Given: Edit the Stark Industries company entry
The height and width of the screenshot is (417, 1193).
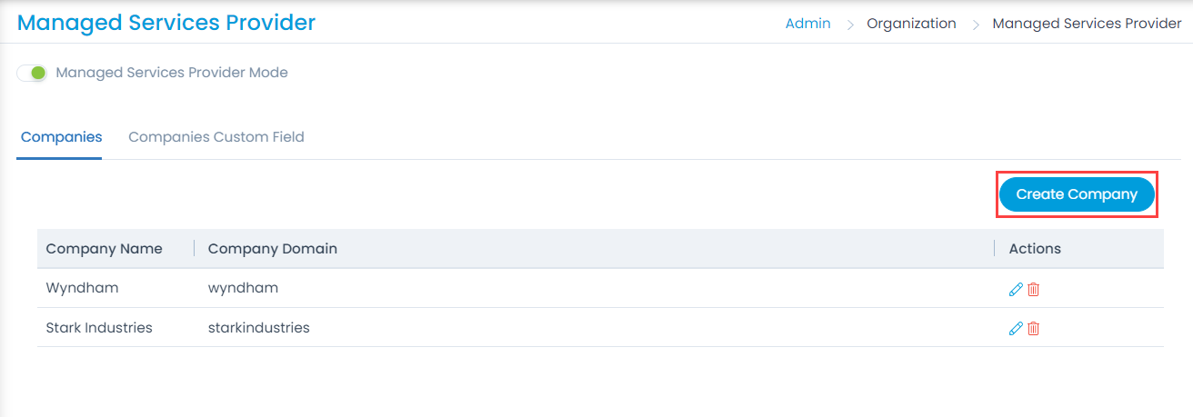Looking at the screenshot, I should click(x=1016, y=329).
